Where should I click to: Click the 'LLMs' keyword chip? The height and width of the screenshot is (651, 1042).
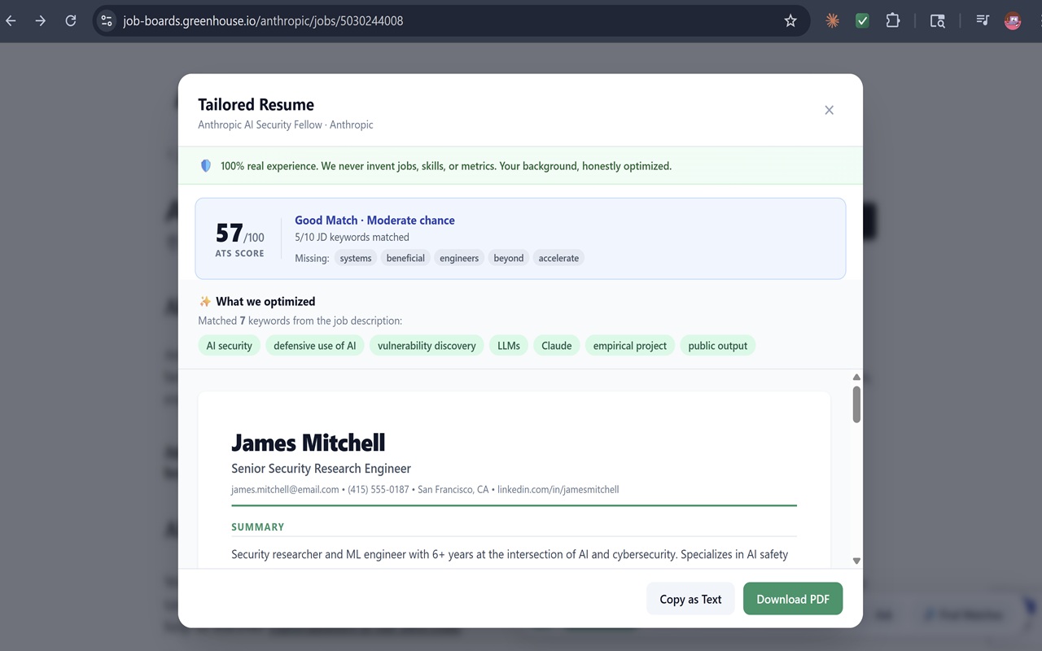click(x=509, y=346)
